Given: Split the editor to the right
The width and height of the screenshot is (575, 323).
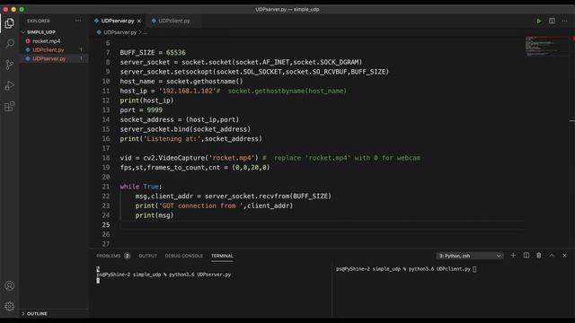Looking at the screenshot, I should 552,21.
